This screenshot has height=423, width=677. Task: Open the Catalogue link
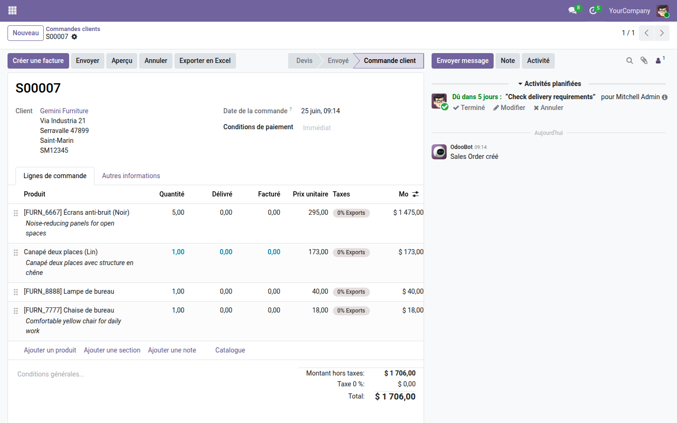click(230, 350)
